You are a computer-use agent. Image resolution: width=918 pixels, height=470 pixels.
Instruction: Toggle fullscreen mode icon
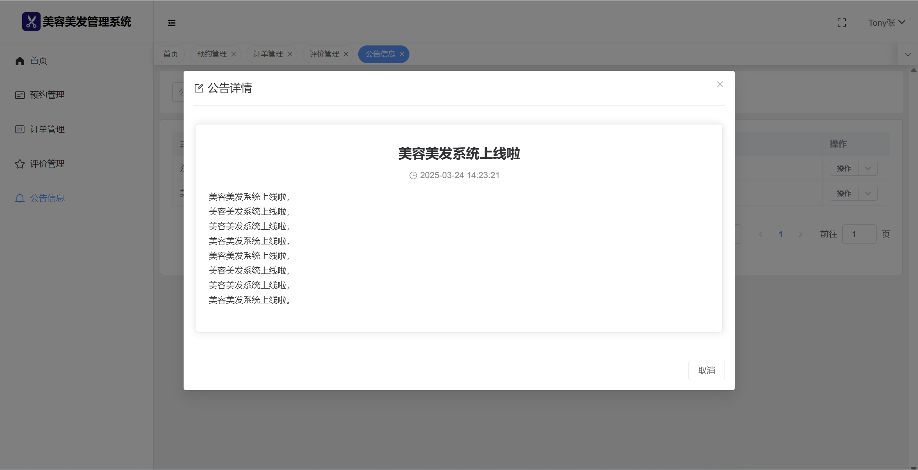(x=841, y=23)
